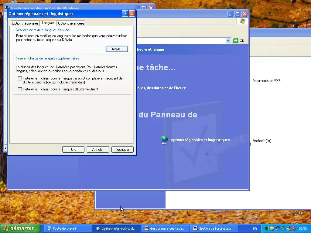The image size is (311, 233).
Task: Close the Options régionales et linguistiques dialog
Action: [x=132, y=13]
